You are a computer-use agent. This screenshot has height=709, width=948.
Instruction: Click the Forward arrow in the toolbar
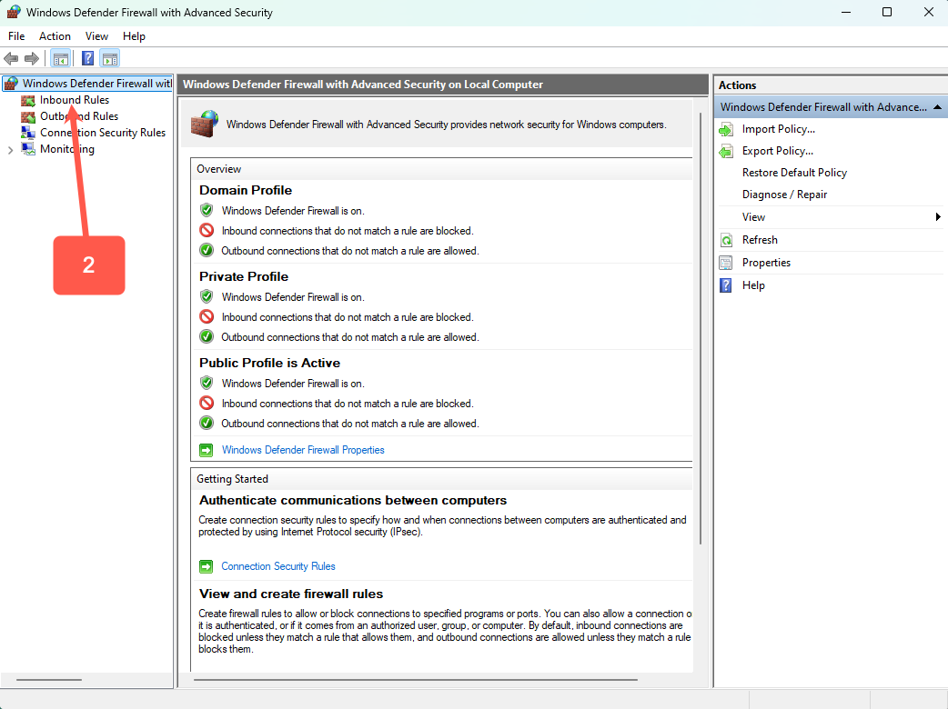click(32, 59)
